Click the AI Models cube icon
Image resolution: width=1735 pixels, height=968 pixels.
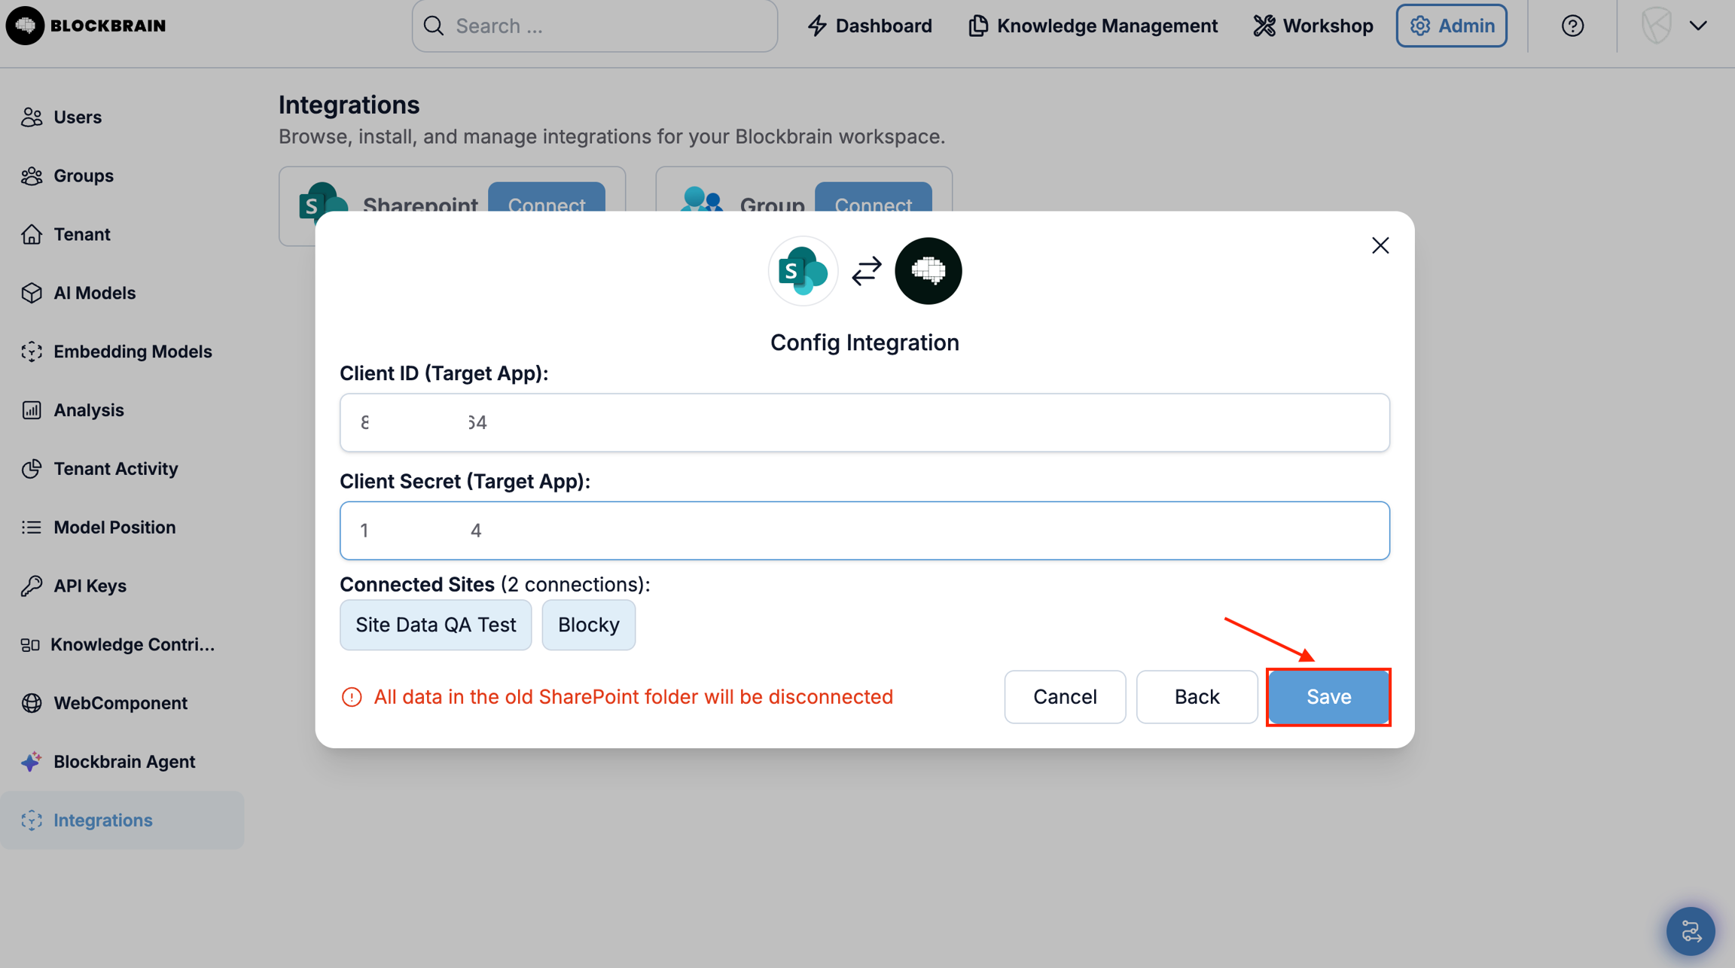click(x=32, y=293)
